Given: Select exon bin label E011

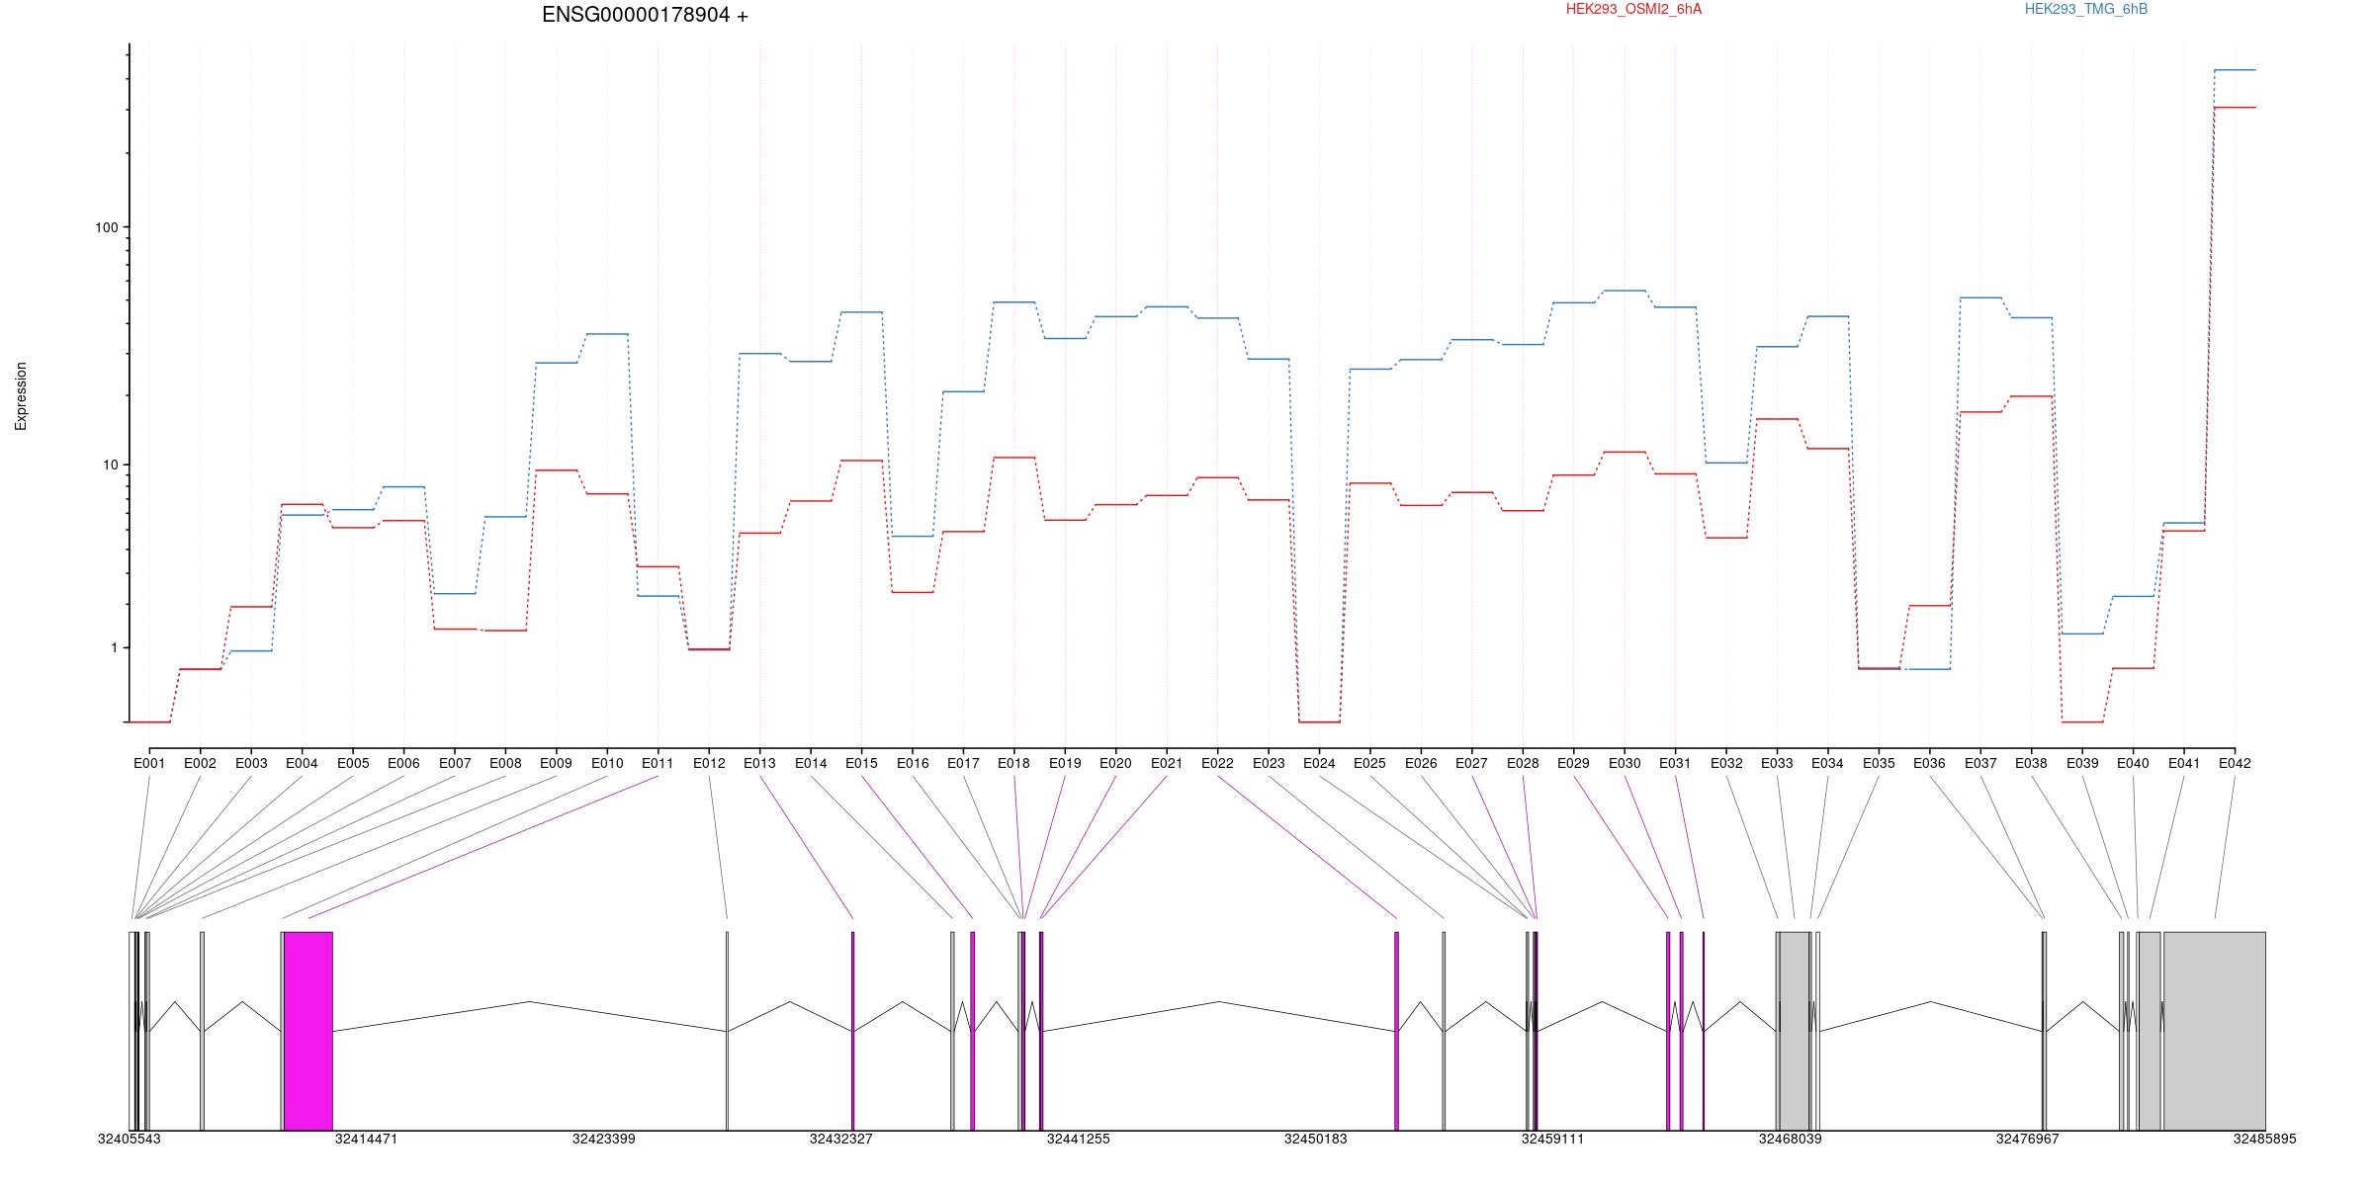Looking at the screenshot, I should coord(658,763).
